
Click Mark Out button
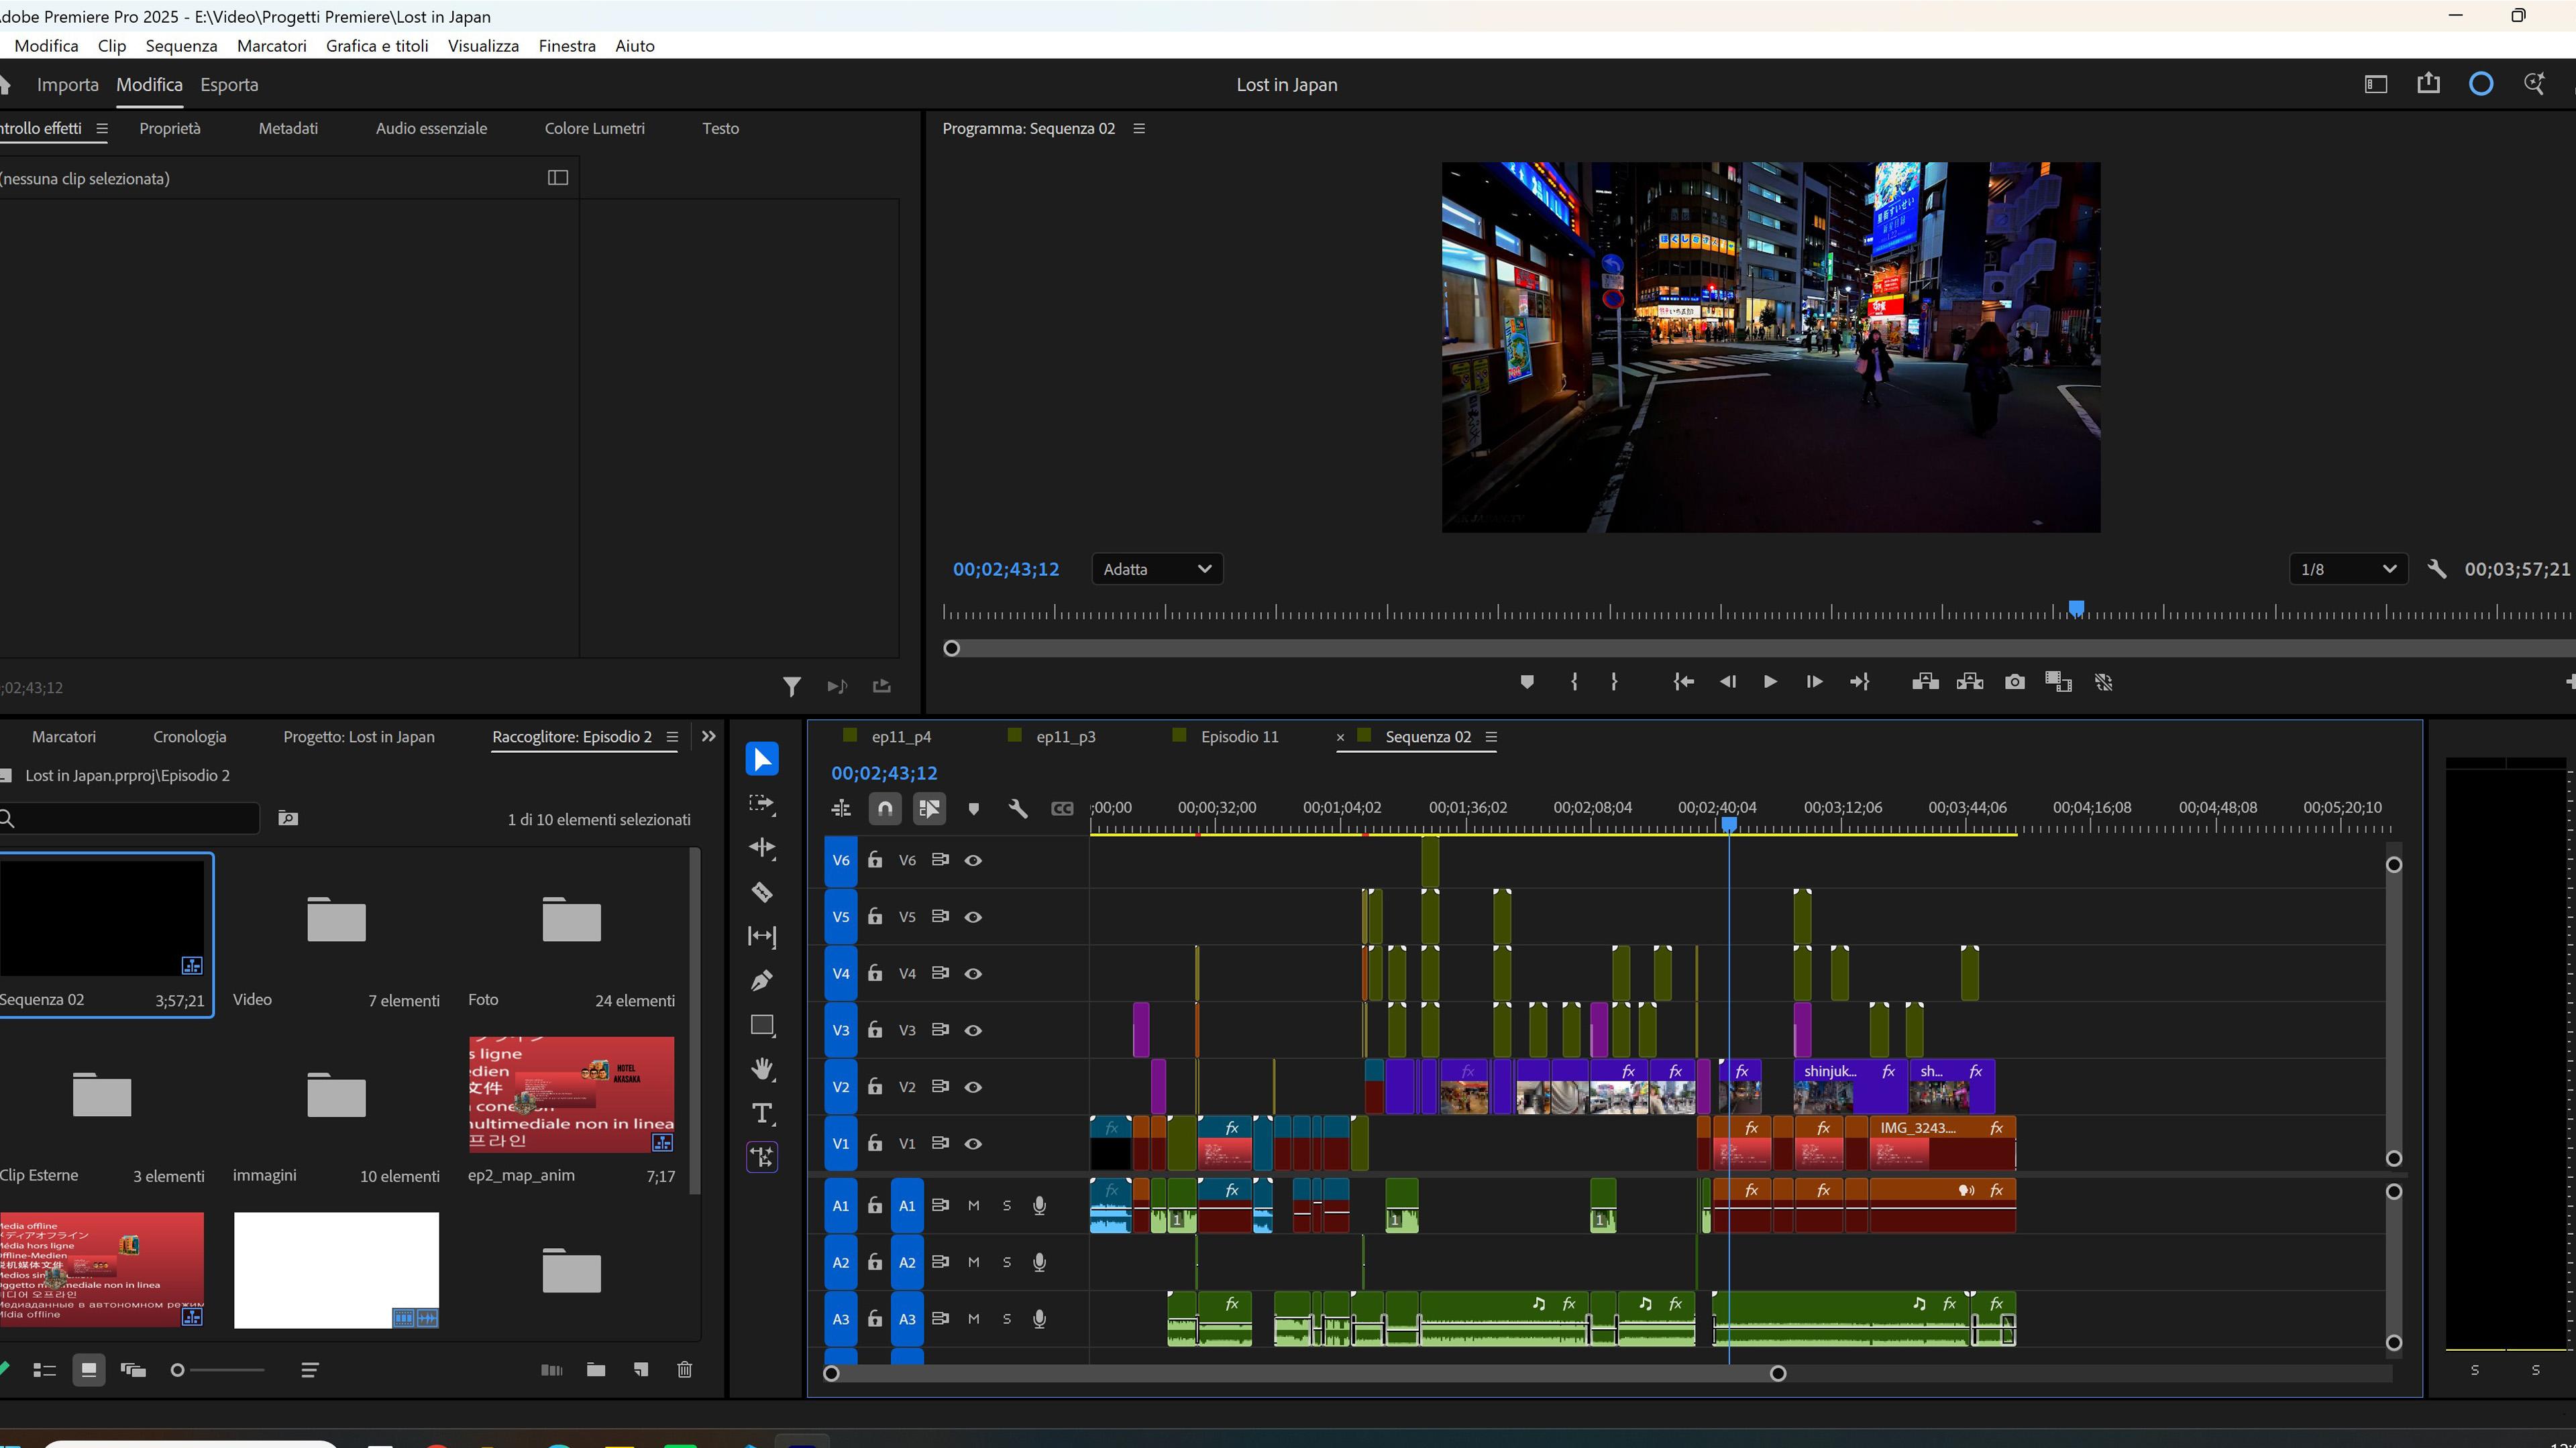tap(1614, 682)
